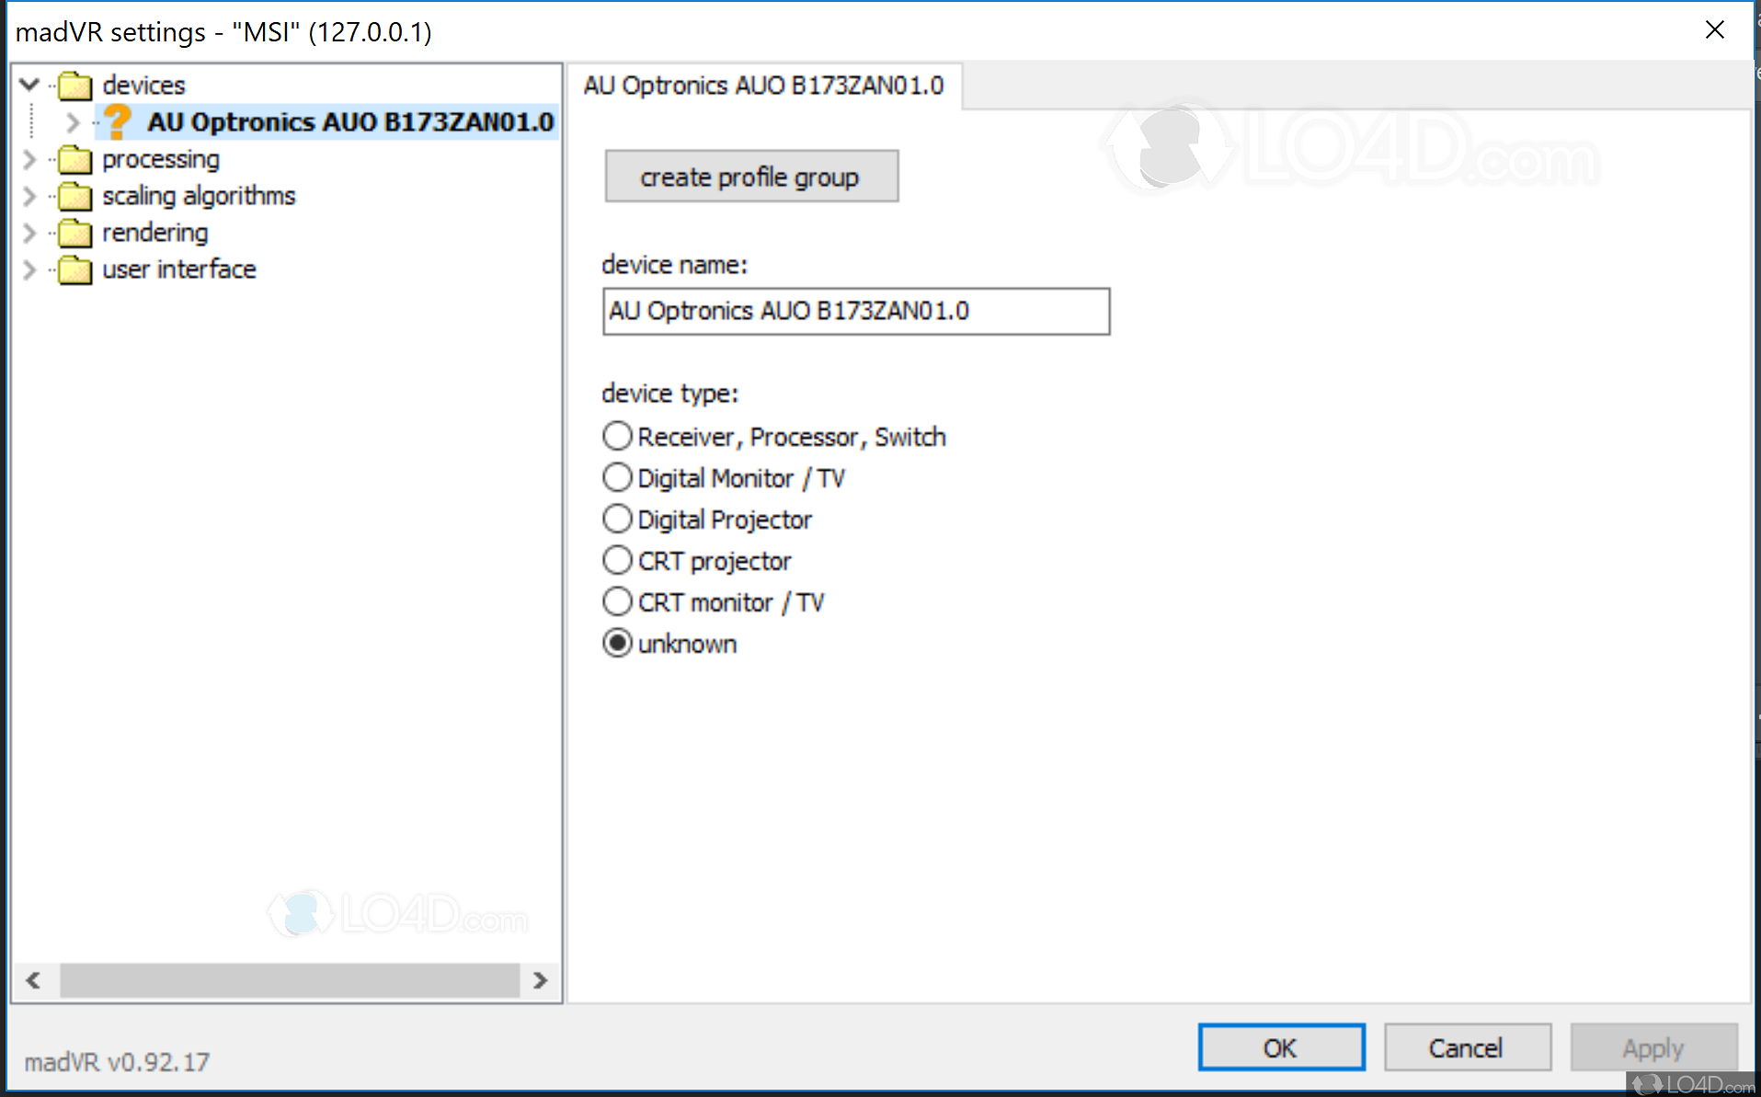The height and width of the screenshot is (1097, 1761).
Task: Open the AU Optronics AUO B173ZAN01.0 tab
Action: pos(764,86)
